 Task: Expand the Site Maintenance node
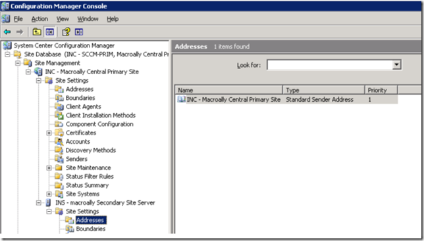pyautogui.click(x=49, y=167)
